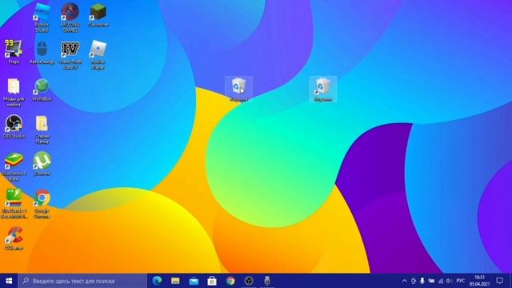Open the Windows Start menu
Image resolution: width=512 pixels, height=288 pixels.
9,281
